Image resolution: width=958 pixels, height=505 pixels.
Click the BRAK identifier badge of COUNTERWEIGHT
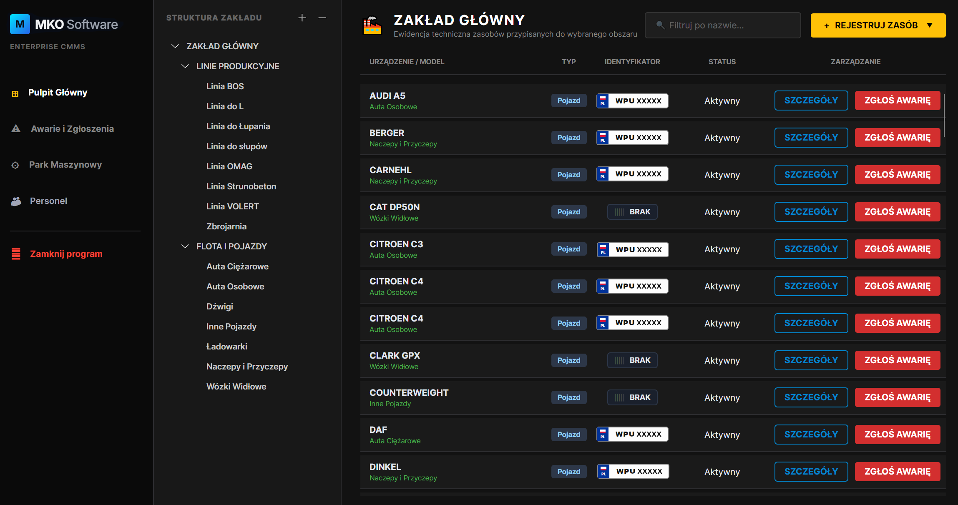(x=632, y=397)
